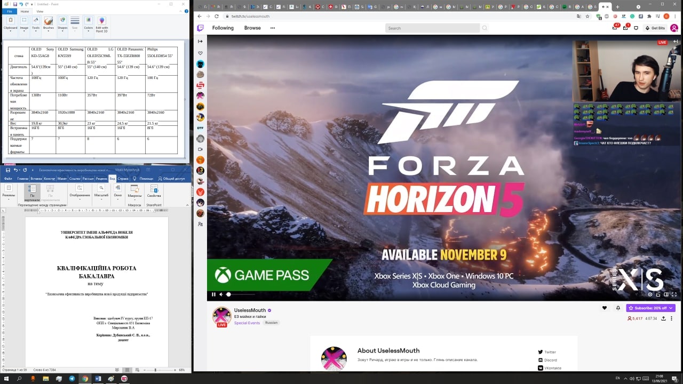
Task: Click the follow heart for UselessMouth
Action: coord(605,308)
